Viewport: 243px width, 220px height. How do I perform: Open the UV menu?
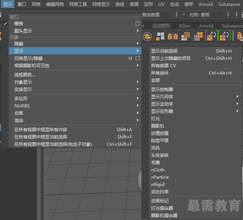tap(161, 4)
